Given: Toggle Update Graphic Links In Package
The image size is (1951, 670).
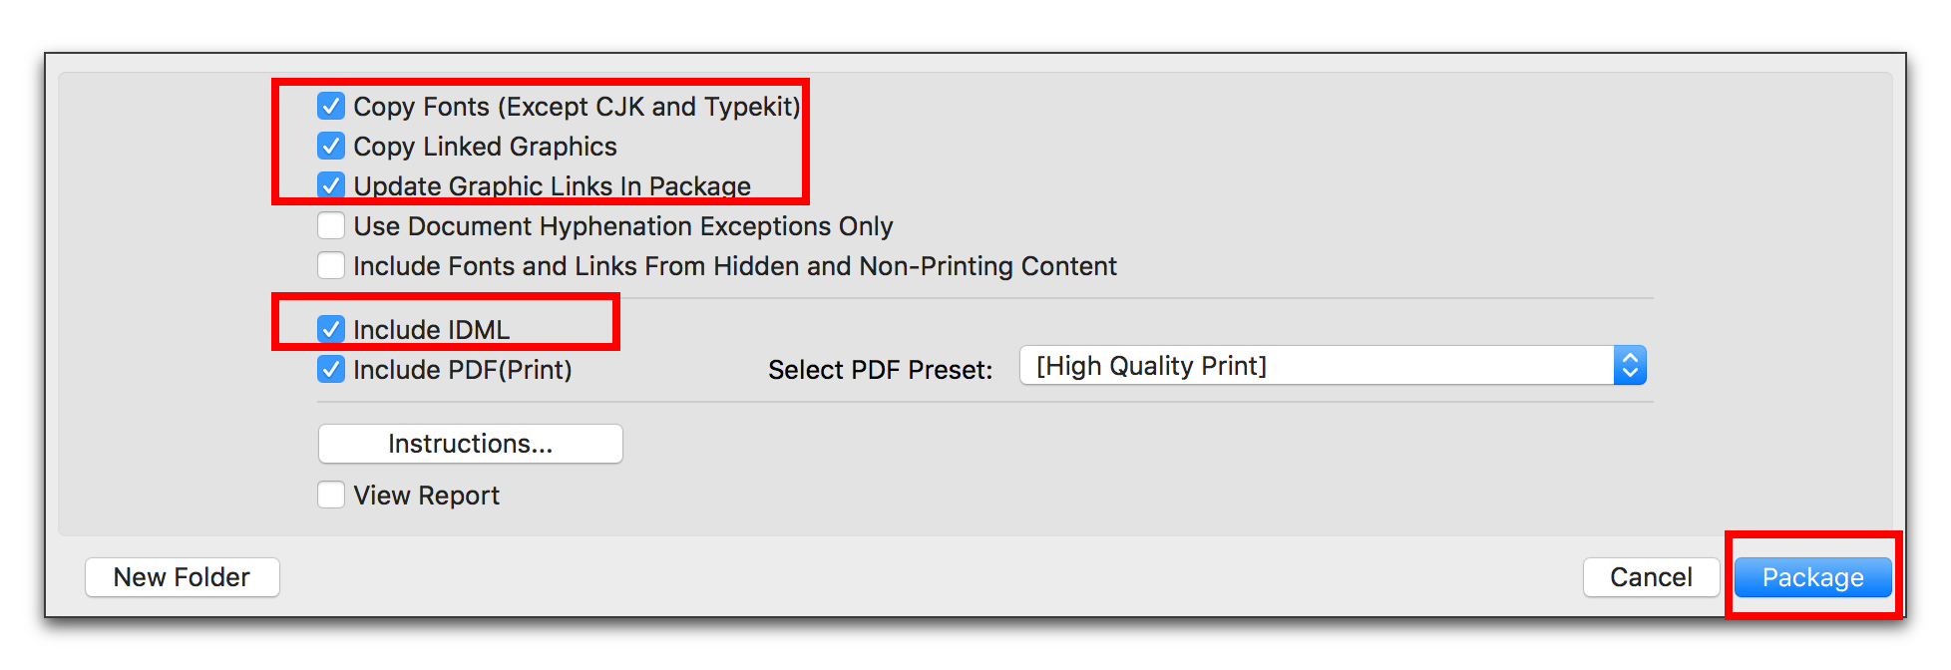Looking at the screenshot, I should click(x=331, y=185).
